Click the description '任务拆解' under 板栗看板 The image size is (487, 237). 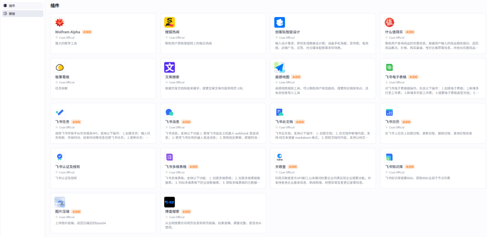[61, 88]
